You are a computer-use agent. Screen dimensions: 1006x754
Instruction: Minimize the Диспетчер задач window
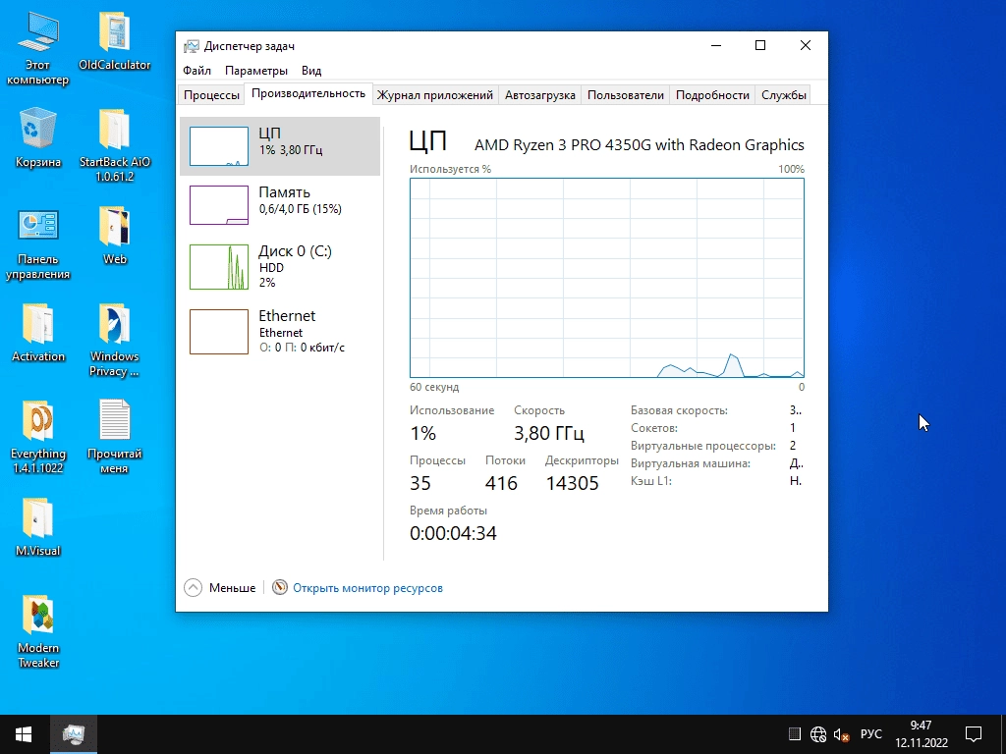click(x=716, y=45)
